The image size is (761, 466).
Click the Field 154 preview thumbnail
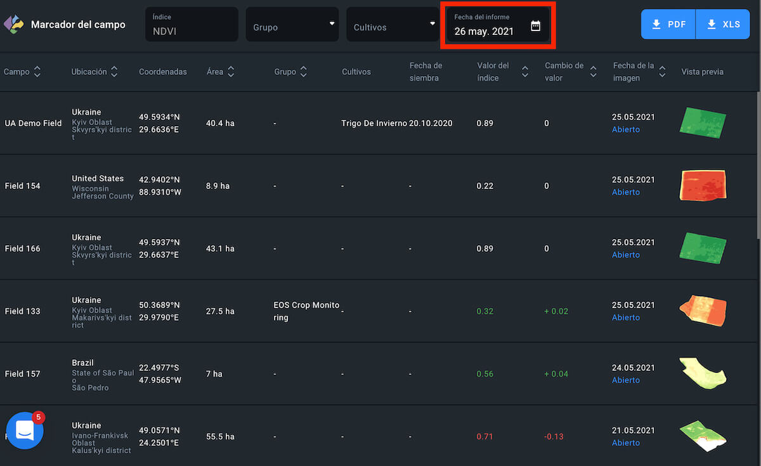click(x=703, y=185)
